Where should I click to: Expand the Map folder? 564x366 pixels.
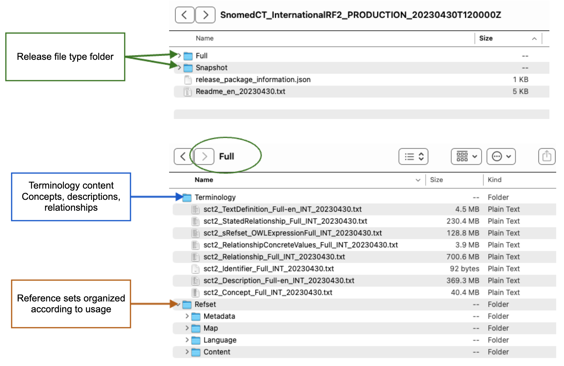click(187, 328)
